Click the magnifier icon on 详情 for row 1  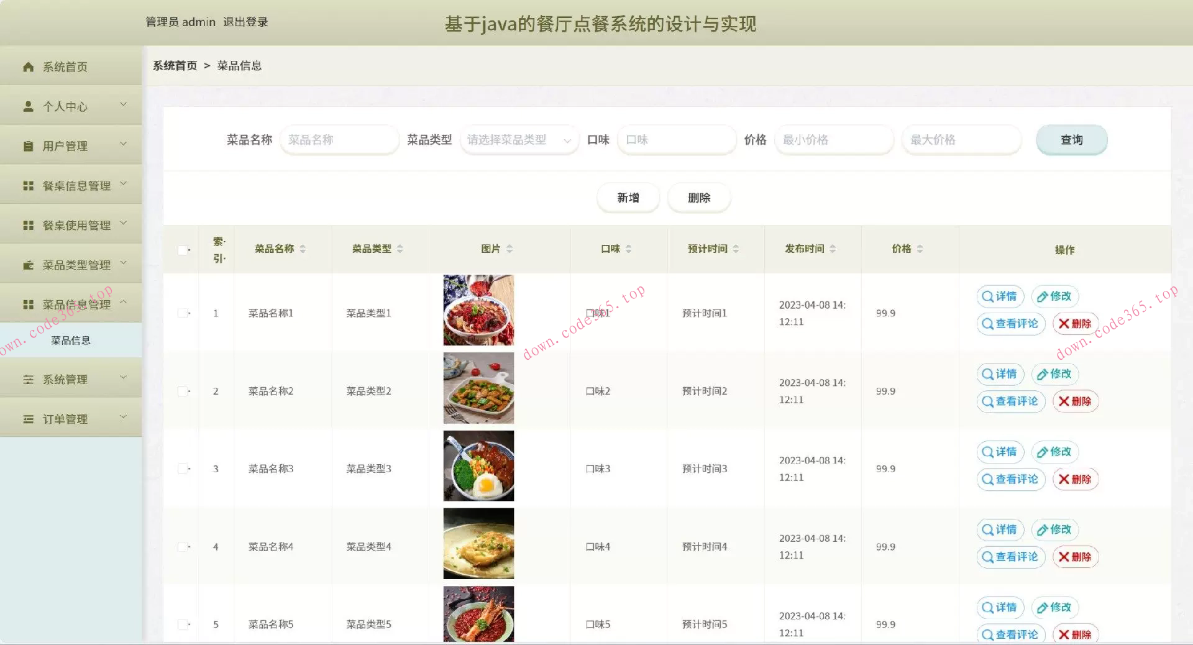(987, 296)
